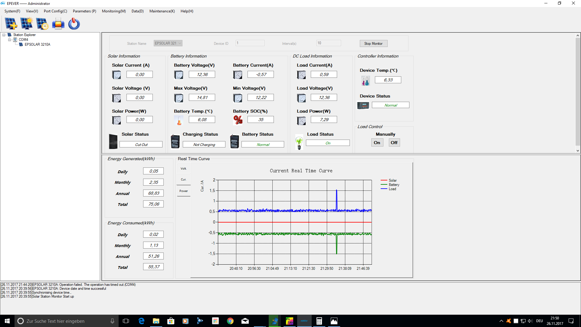
Task: Click the solar panel with clock toolbar icon
Action: tap(42, 24)
